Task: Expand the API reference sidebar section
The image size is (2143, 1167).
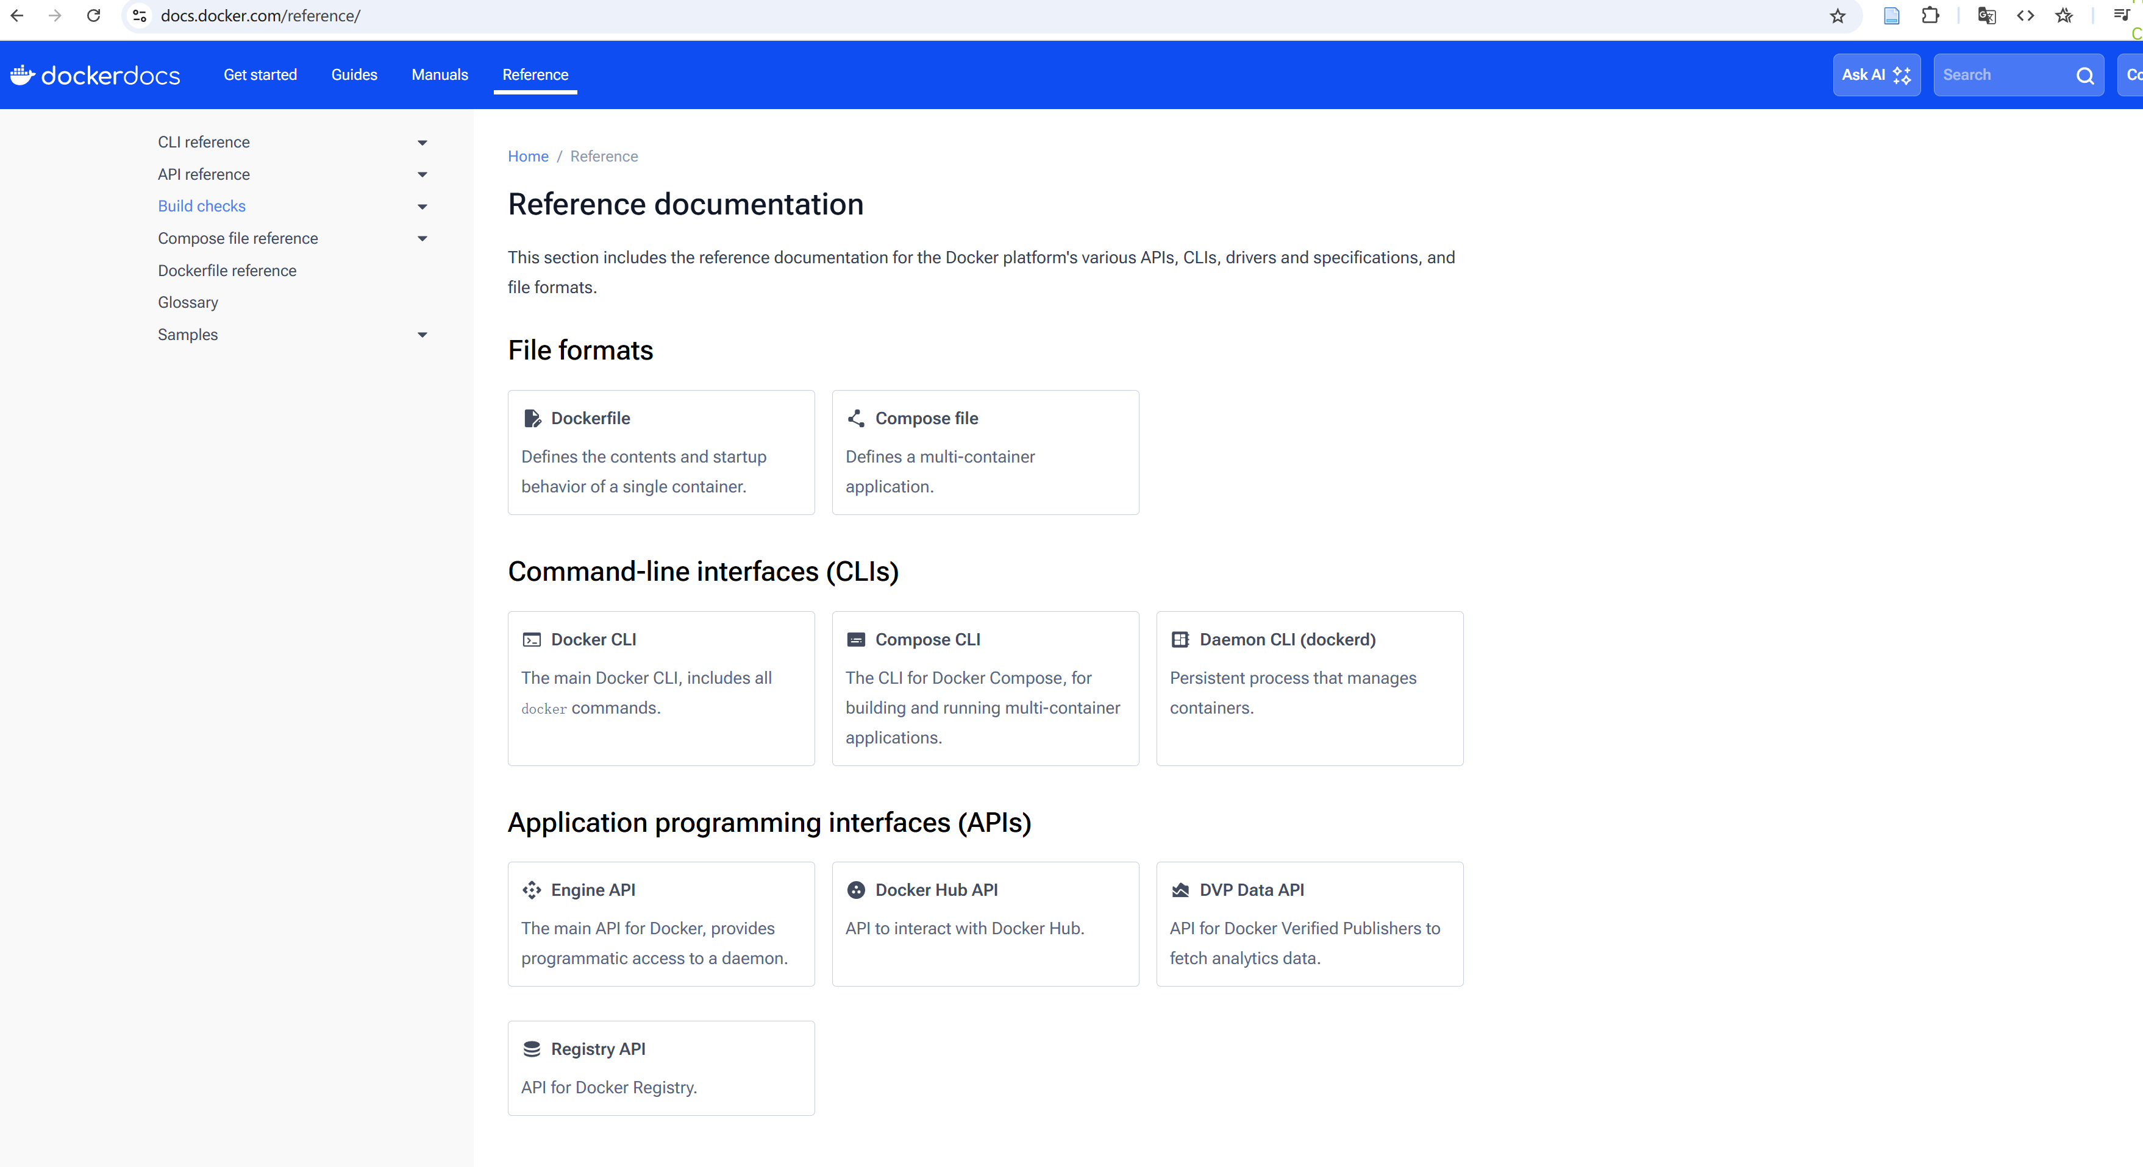Action: [423, 175]
